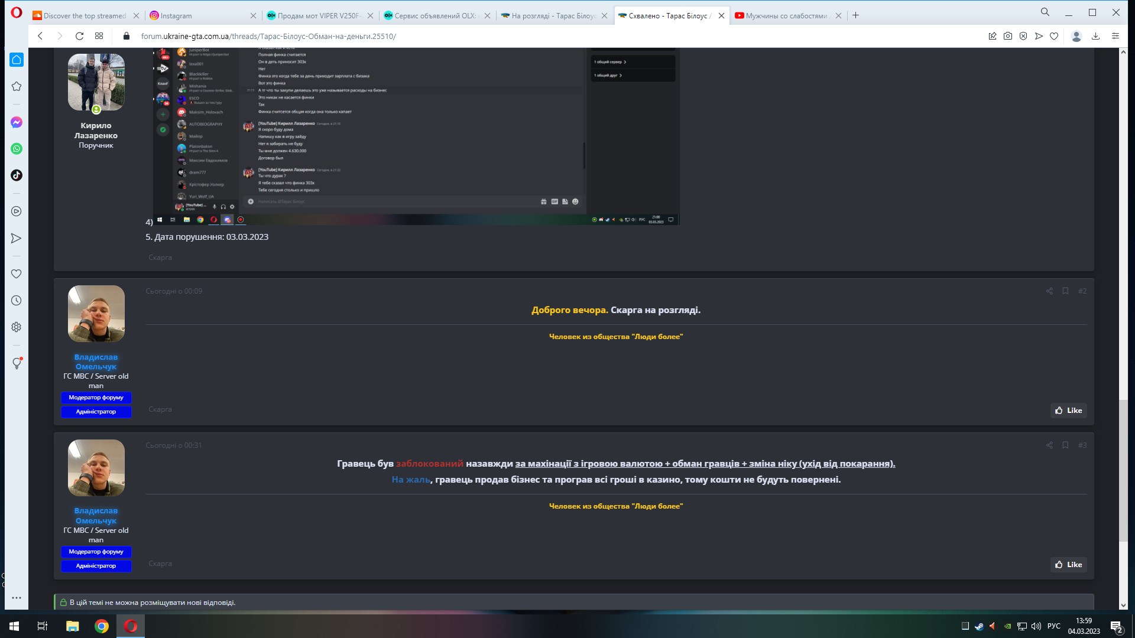1135x638 pixels.
Task: Bookmark post #3 icon
Action: pyautogui.click(x=1065, y=445)
